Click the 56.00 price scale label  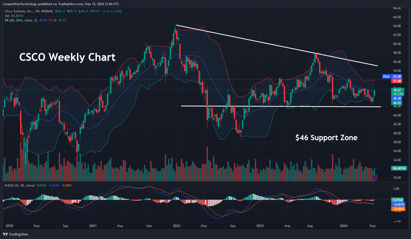pos(397,62)
